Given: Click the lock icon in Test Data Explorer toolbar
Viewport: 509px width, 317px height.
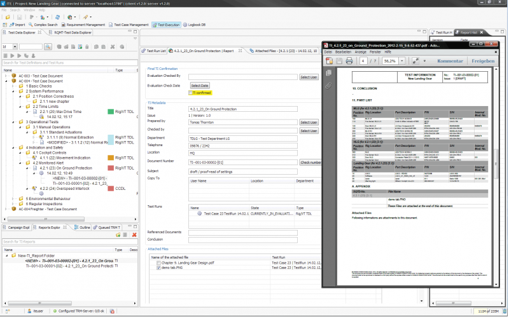Looking at the screenshot, I should tap(87, 46).
